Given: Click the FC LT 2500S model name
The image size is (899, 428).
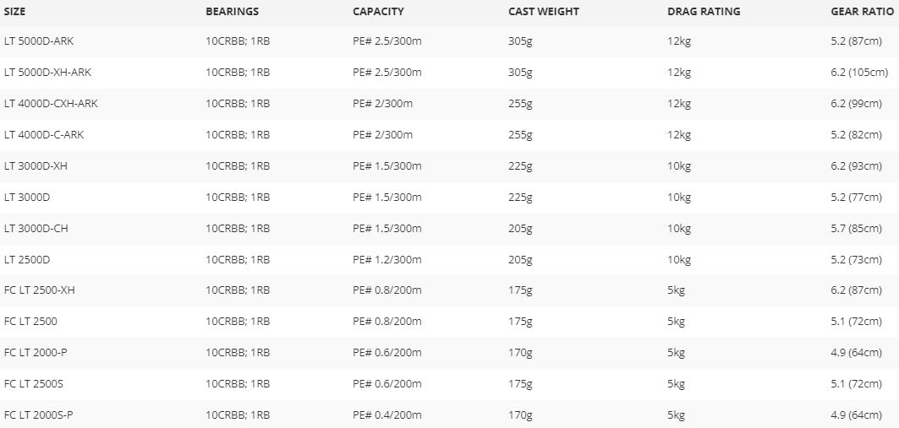Looking at the screenshot, I should coord(34,384).
